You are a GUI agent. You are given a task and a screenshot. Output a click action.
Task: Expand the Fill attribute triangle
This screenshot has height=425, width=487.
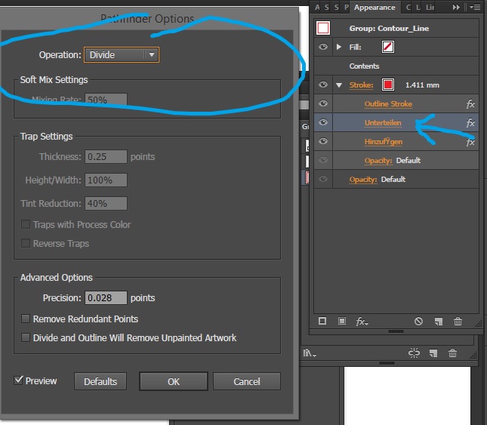pyautogui.click(x=339, y=47)
